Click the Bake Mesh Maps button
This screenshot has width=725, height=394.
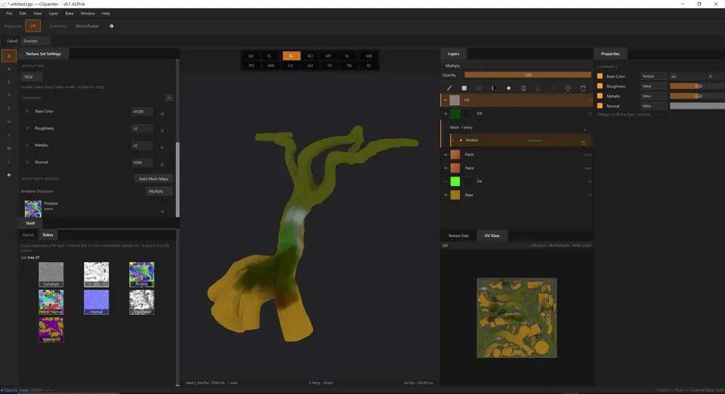point(153,179)
